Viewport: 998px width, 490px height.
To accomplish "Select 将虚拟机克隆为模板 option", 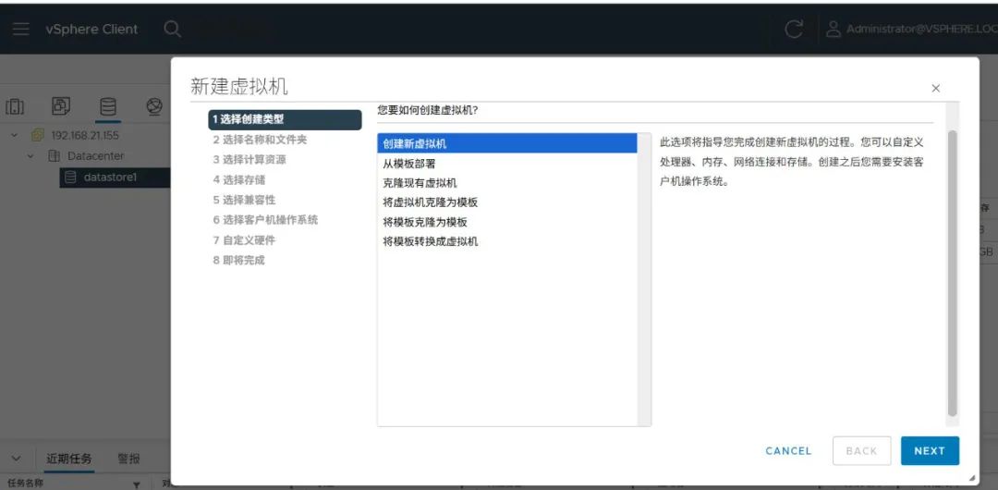I will (507, 202).
